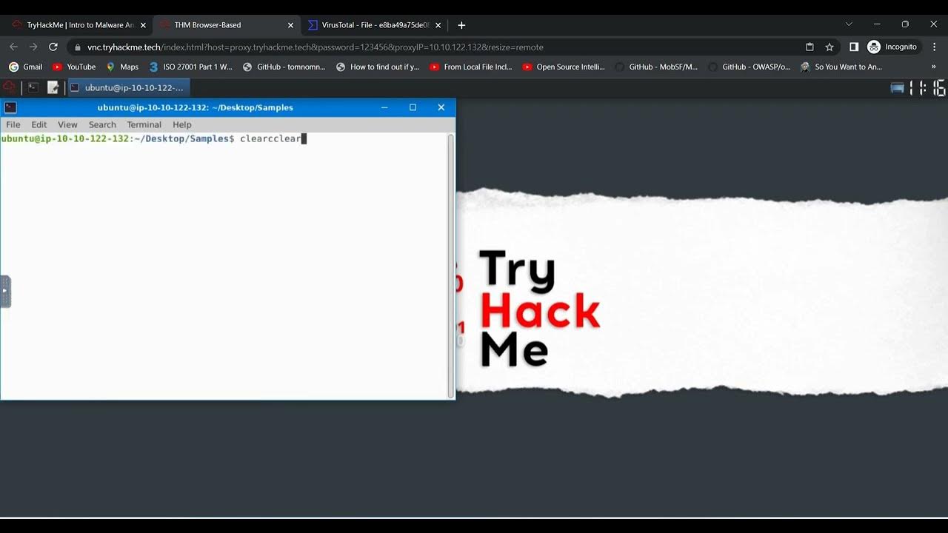This screenshot has width=948, height=533.
Task: Open the terminal Search menu
Action: point(102,124)
